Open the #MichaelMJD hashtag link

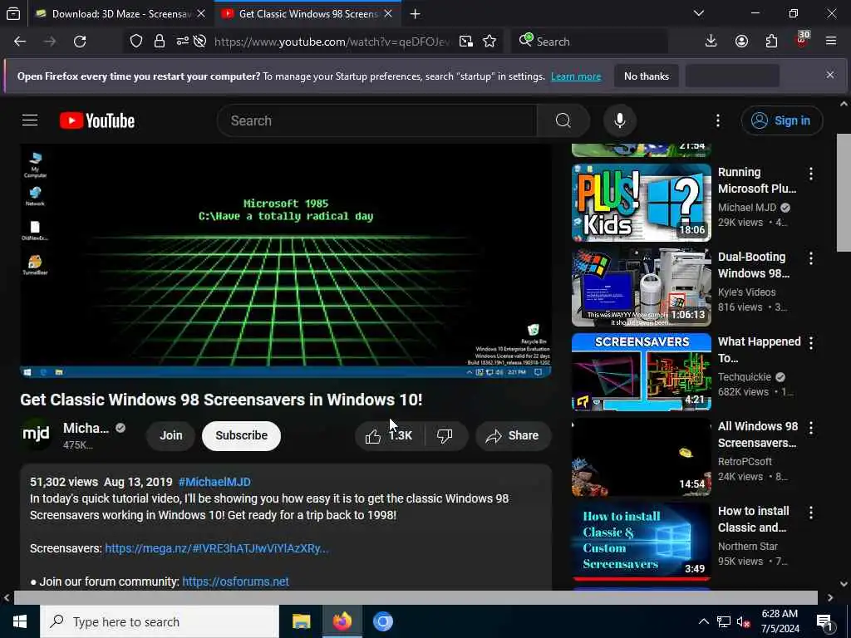click(x=214, y=482)
